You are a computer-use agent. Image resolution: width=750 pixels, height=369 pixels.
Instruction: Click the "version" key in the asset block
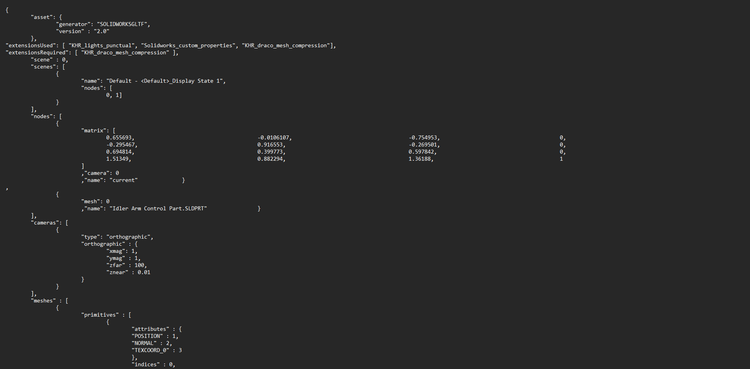[70, 31]
